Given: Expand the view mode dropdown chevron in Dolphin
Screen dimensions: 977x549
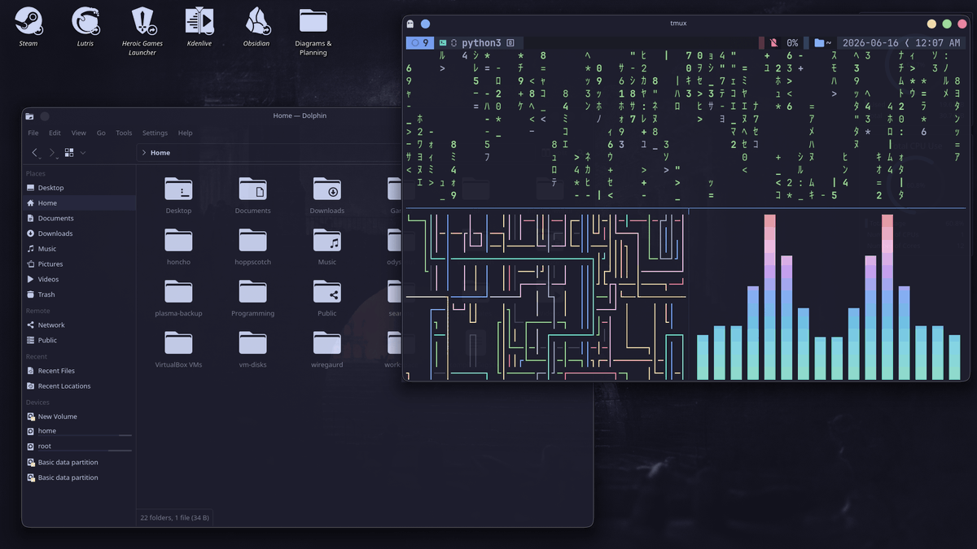Looking at the screenshot, I should [83, 152].
